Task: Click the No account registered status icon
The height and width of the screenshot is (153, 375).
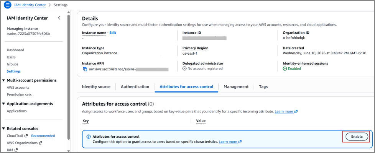Action: point(184,68)
